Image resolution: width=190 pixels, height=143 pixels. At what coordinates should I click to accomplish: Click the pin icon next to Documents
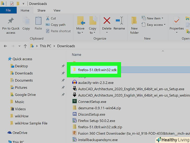pos(63,80)
